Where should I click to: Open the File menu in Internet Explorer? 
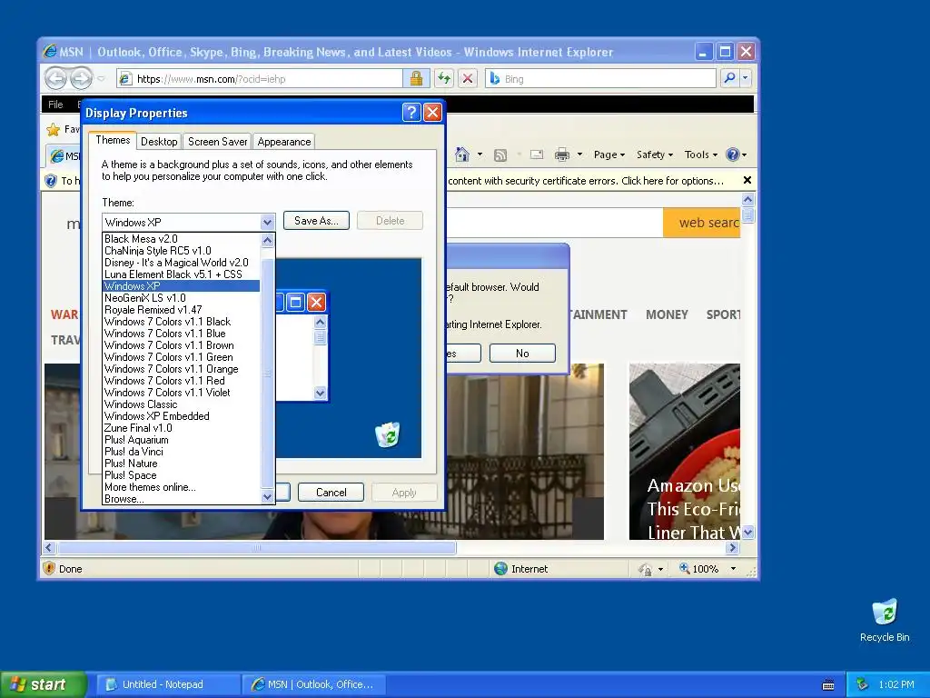(x=55, y=105)
